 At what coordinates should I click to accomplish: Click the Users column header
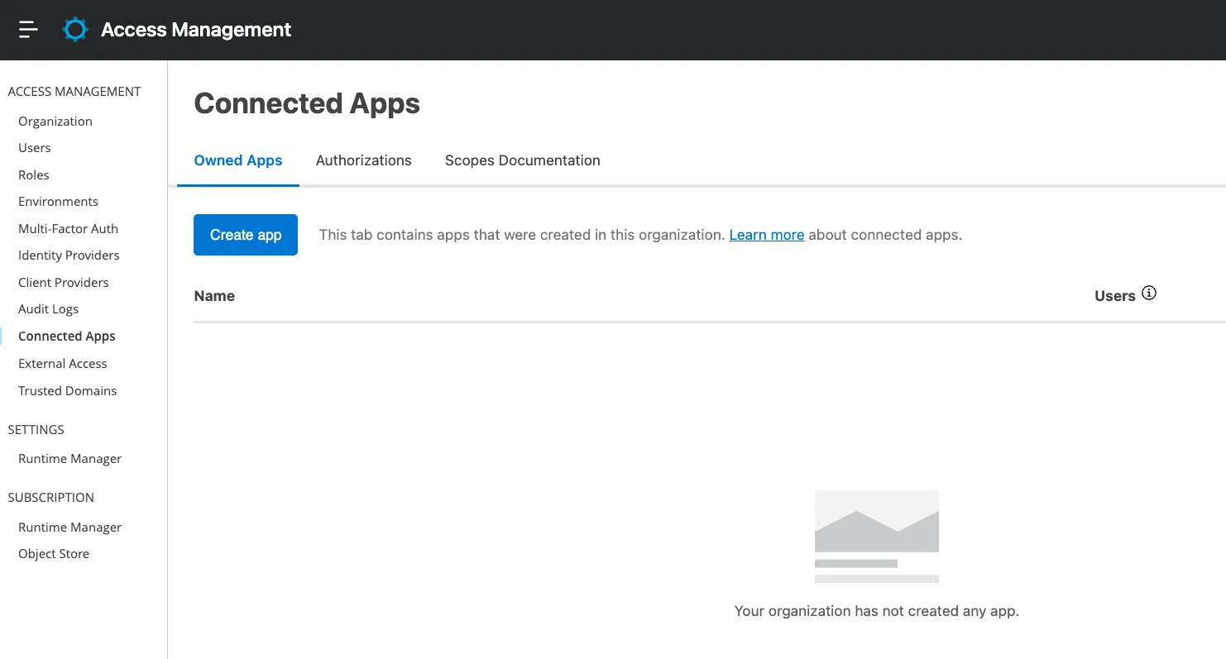(x=1114, y=295)
